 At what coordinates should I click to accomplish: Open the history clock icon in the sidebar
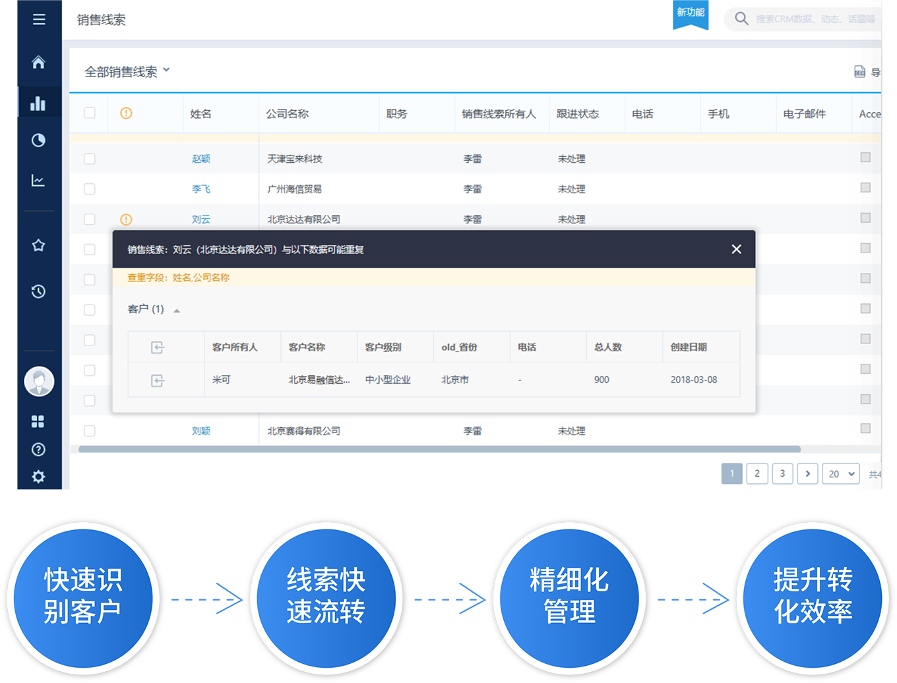click(x=38, y=291)
